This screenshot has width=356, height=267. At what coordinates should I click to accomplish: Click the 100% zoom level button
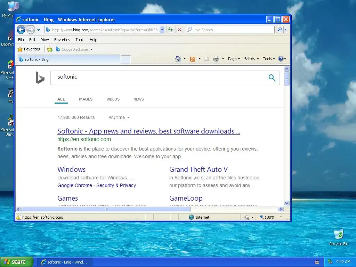(x=267, y=217)
